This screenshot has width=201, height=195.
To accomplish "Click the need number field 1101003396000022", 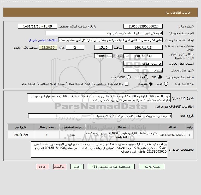I will pos(143,26).
